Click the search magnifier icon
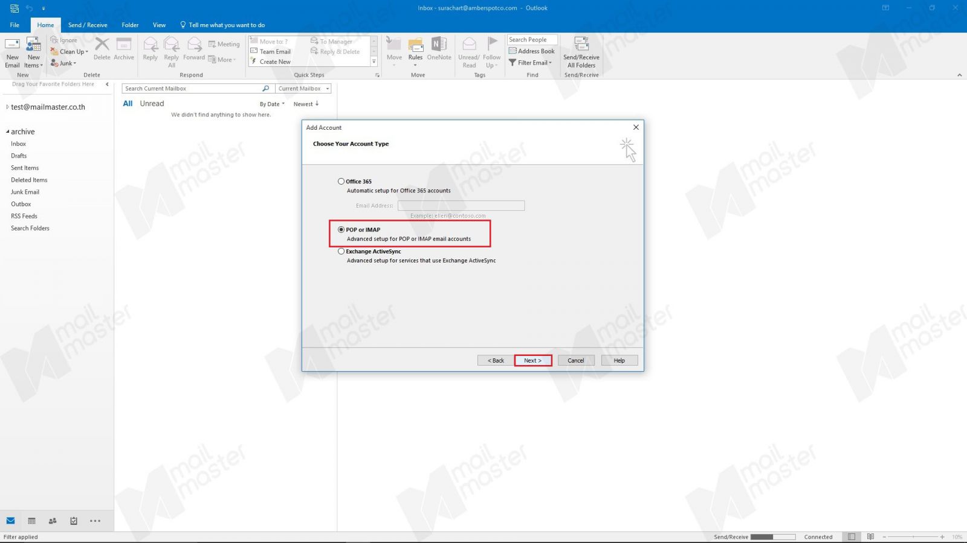The width and height of the screenshot is (967, 543). point(266,89)
